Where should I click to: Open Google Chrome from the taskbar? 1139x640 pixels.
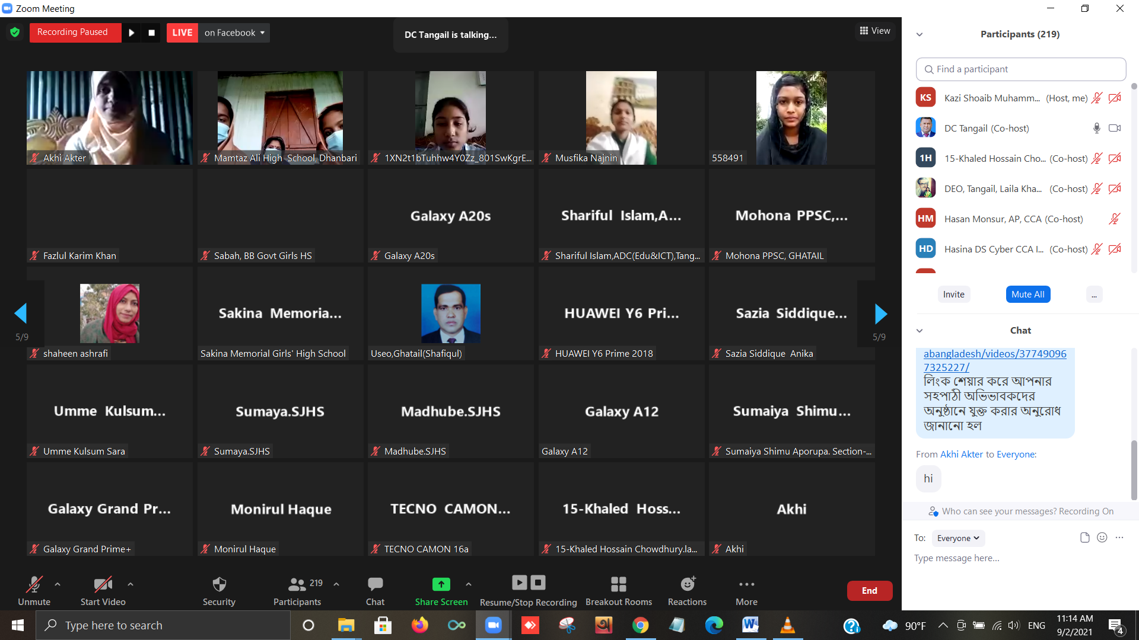[640, 625]
